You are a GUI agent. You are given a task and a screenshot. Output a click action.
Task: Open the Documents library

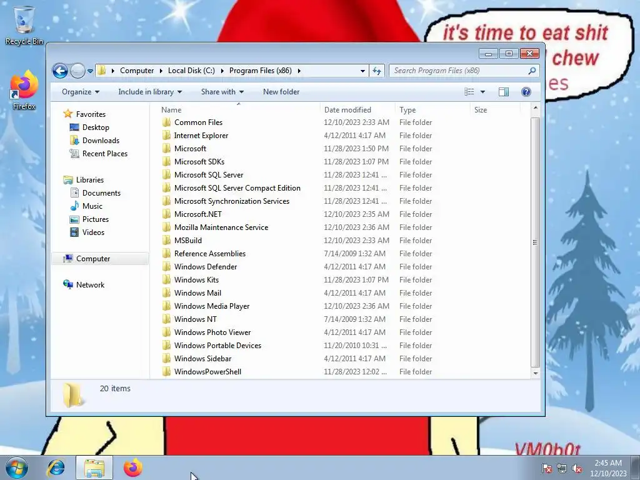[101, 193]
